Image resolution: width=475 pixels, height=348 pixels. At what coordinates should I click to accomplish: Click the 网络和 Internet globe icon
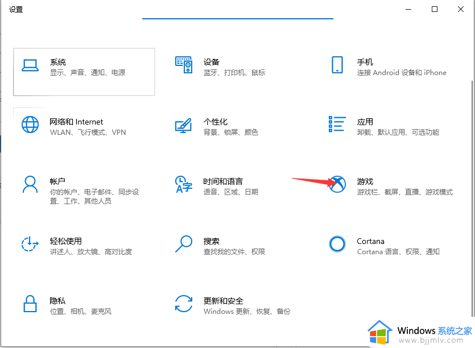(x=30, y=125)
